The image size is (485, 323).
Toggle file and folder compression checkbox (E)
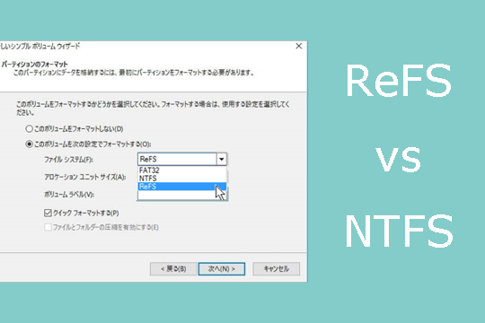tap(48, 227)
